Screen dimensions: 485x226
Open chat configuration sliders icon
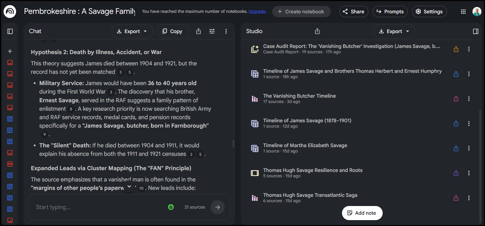click(x=212, y=31)
